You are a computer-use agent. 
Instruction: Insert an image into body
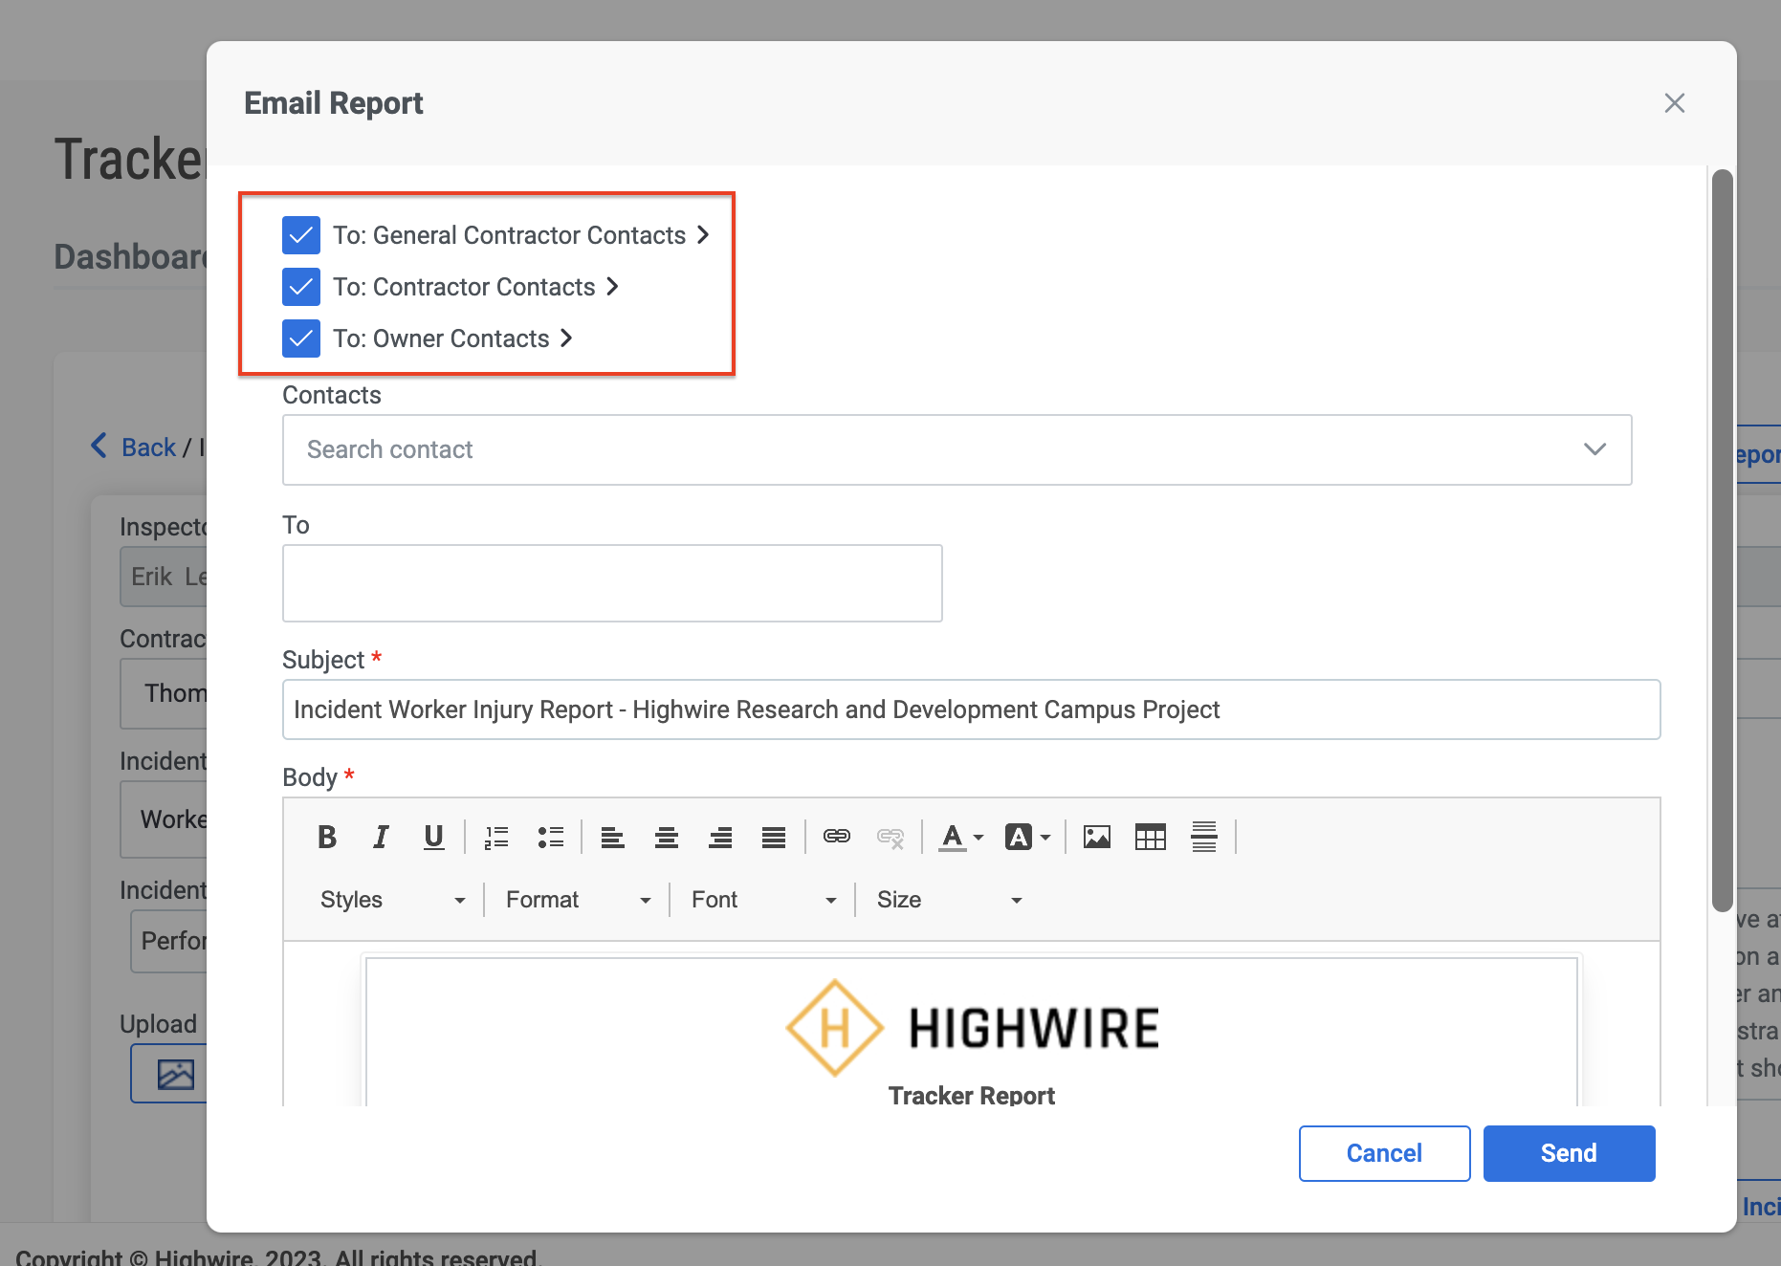pyautogui.click(x=1097, y=838)
